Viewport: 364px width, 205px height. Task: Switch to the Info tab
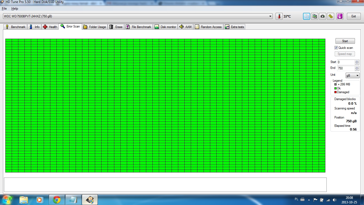[x=35, y=27]
